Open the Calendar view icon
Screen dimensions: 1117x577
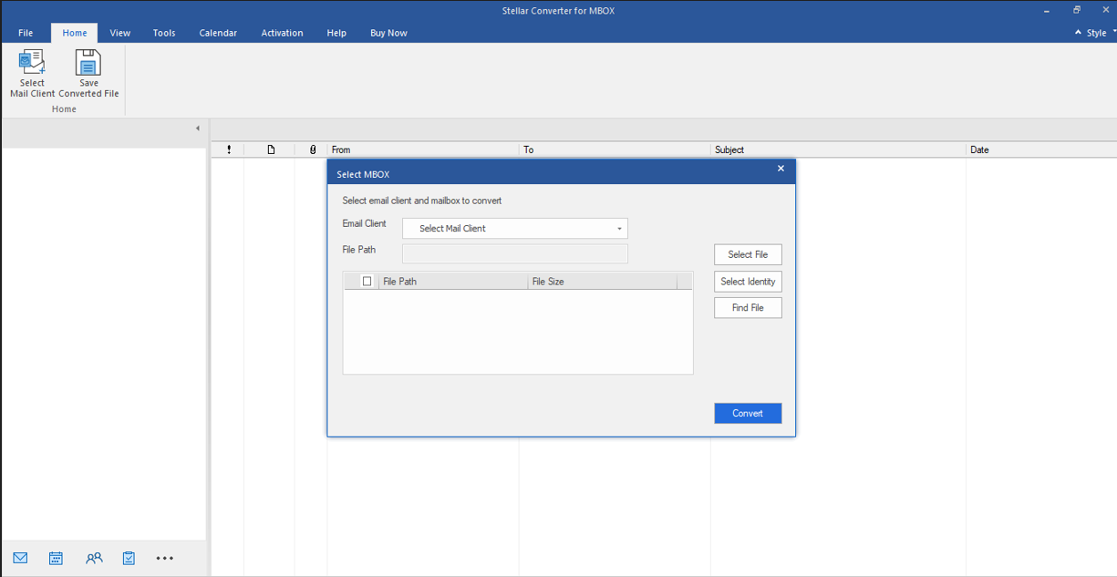56,558
